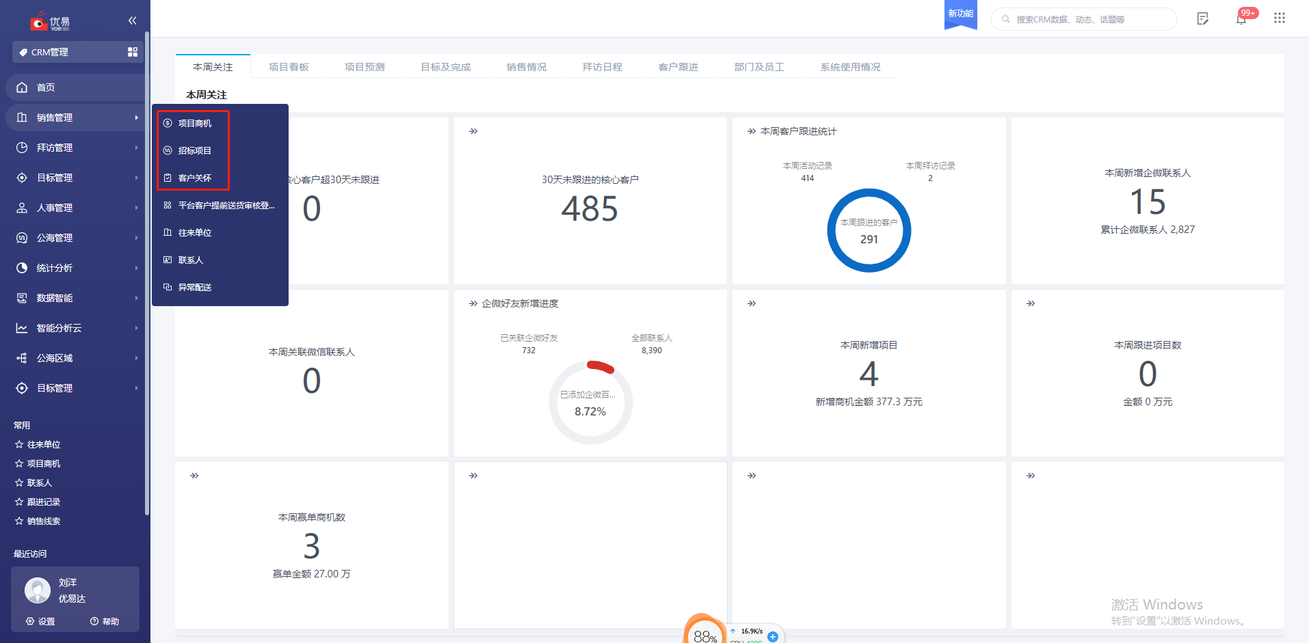Collapse the sidebar with double-chevron icon

132,20
